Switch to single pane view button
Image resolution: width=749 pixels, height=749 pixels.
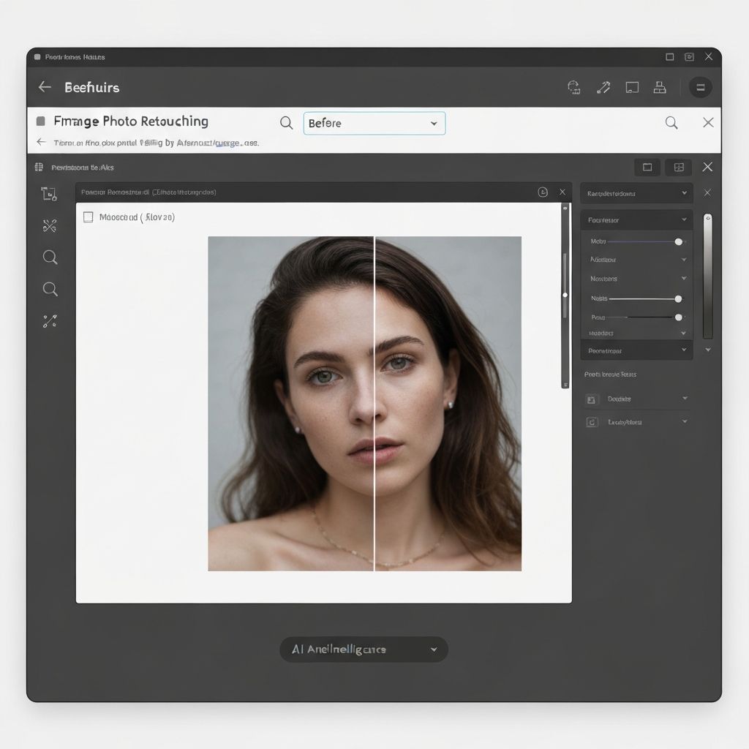[647, 168]
